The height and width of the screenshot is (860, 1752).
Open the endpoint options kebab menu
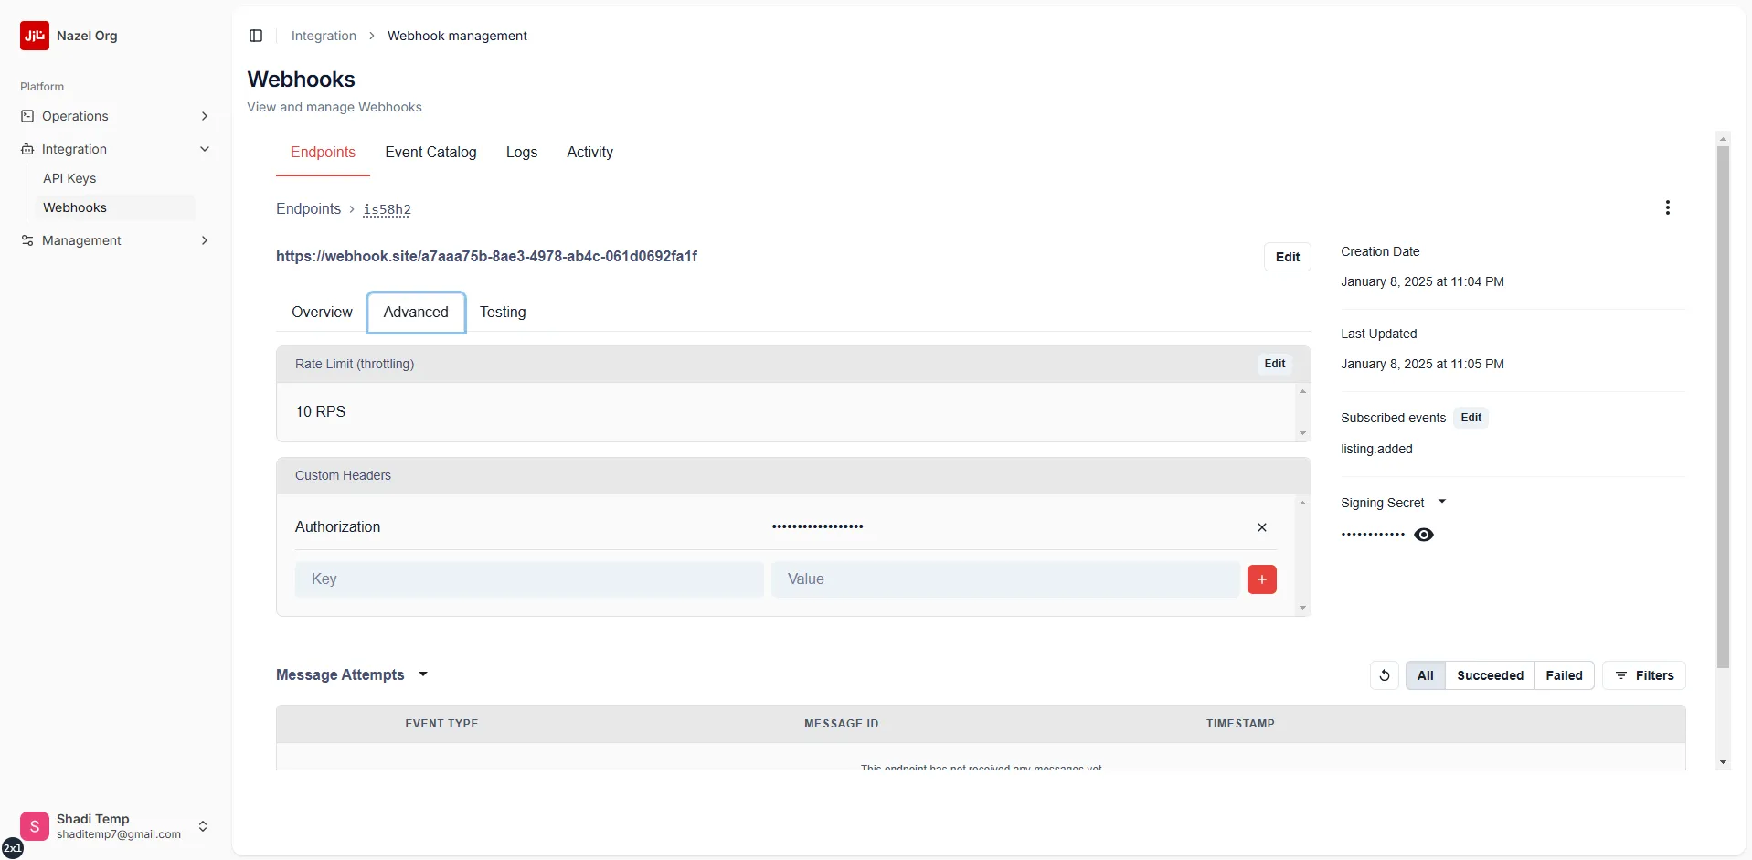click(1667, 207)
